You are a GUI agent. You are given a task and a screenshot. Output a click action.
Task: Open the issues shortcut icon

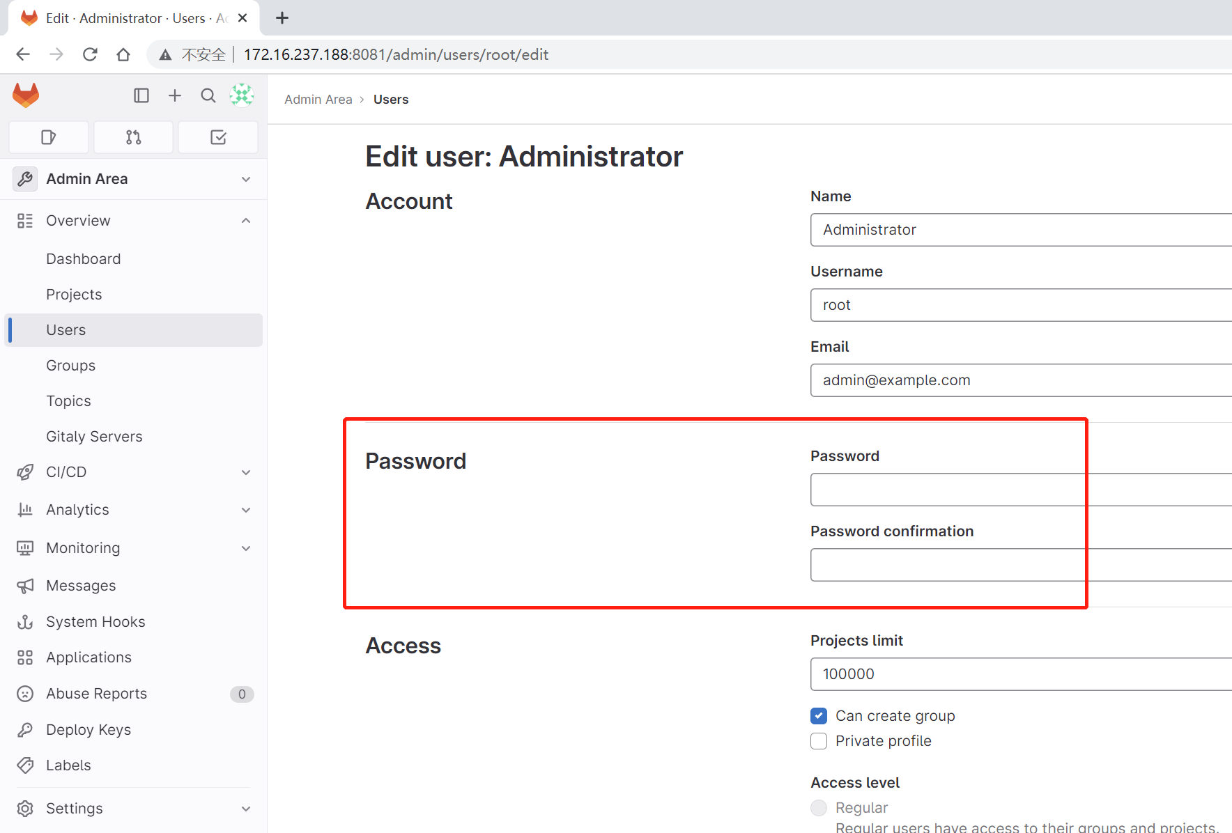[x=49, y=137]
